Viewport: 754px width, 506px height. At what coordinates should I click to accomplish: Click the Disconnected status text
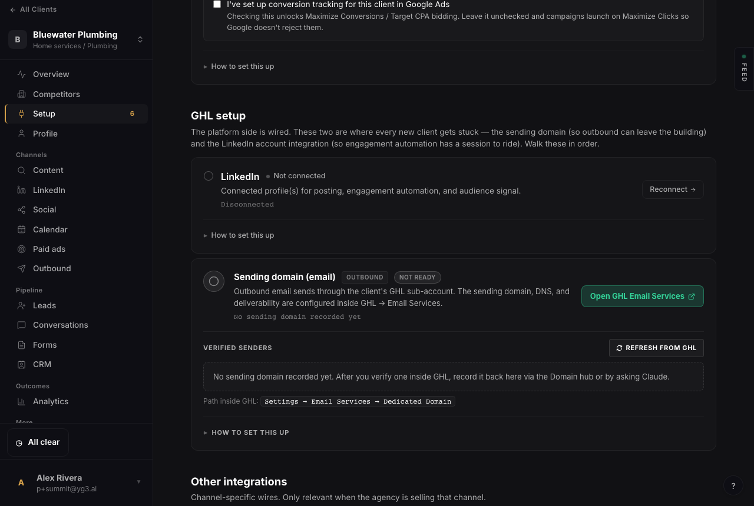point(247,205)
